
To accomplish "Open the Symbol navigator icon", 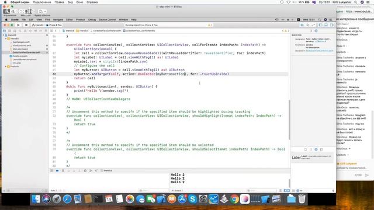I will [x=15, y=31].
